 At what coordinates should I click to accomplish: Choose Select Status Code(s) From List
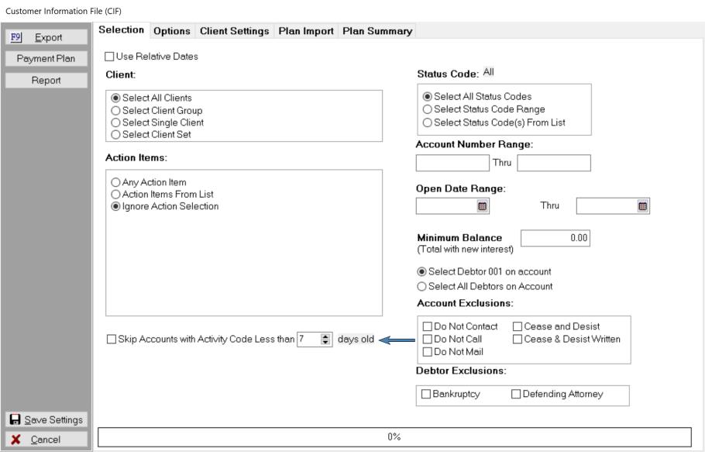(x=427, y=122)
